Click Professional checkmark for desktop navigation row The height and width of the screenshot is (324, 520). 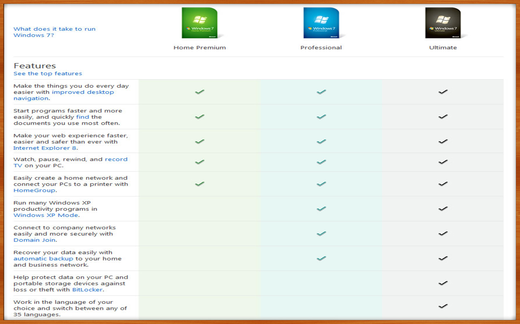click(321, 92)
